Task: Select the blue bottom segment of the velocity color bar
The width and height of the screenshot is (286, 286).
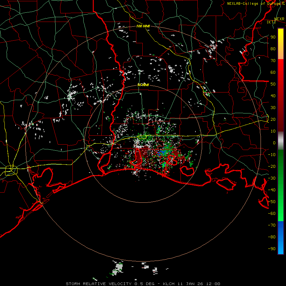Action: tap(281, 238)
